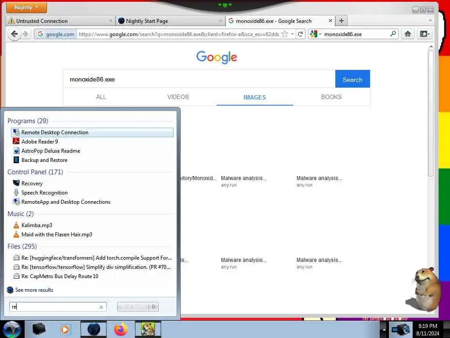450x338 pixels.
Task: Switch to the BOOKS results tab
Action: click(x=331, y=97)
